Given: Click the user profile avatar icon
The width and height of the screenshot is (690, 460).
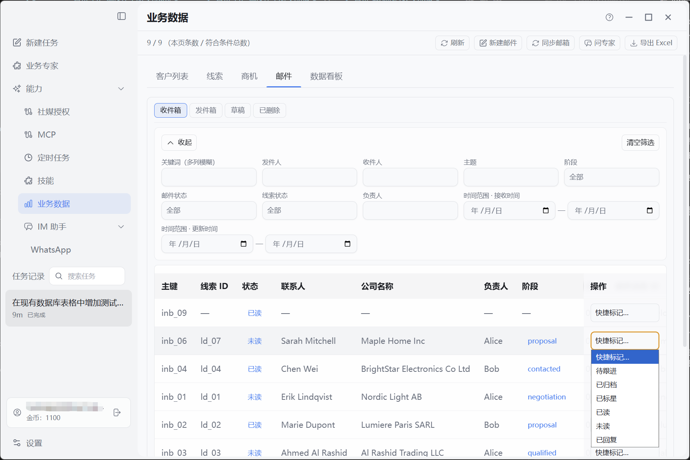Looking at the screenshot, I should [x=17, y=412].
